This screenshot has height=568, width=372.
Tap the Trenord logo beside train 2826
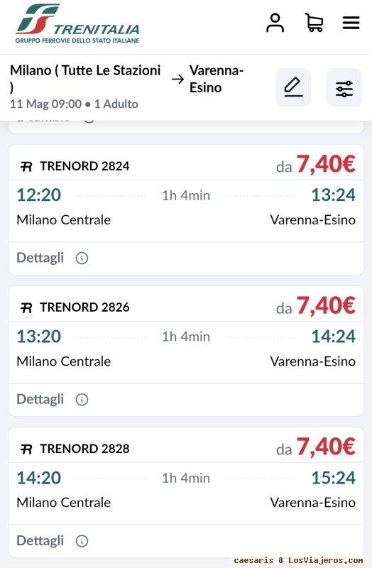click(x=26, y=308)
